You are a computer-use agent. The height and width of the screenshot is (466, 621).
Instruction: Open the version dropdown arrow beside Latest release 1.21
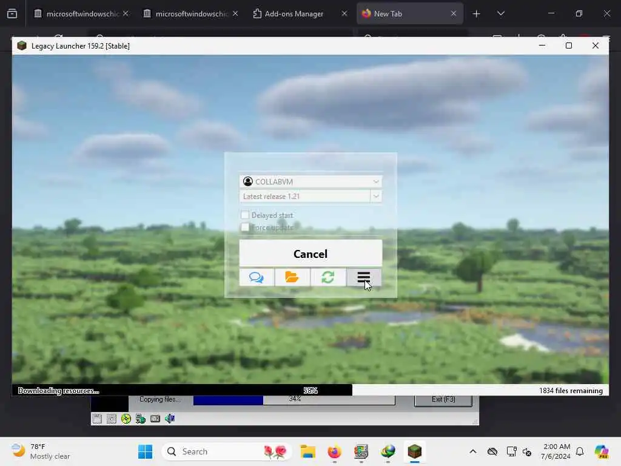[376, 196]
